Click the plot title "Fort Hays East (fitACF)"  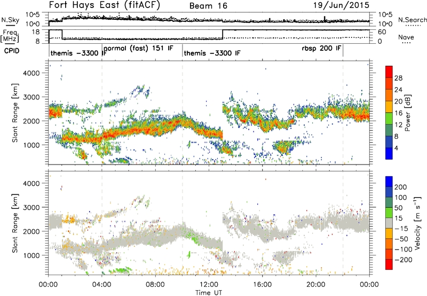click(x=104, y=5)
